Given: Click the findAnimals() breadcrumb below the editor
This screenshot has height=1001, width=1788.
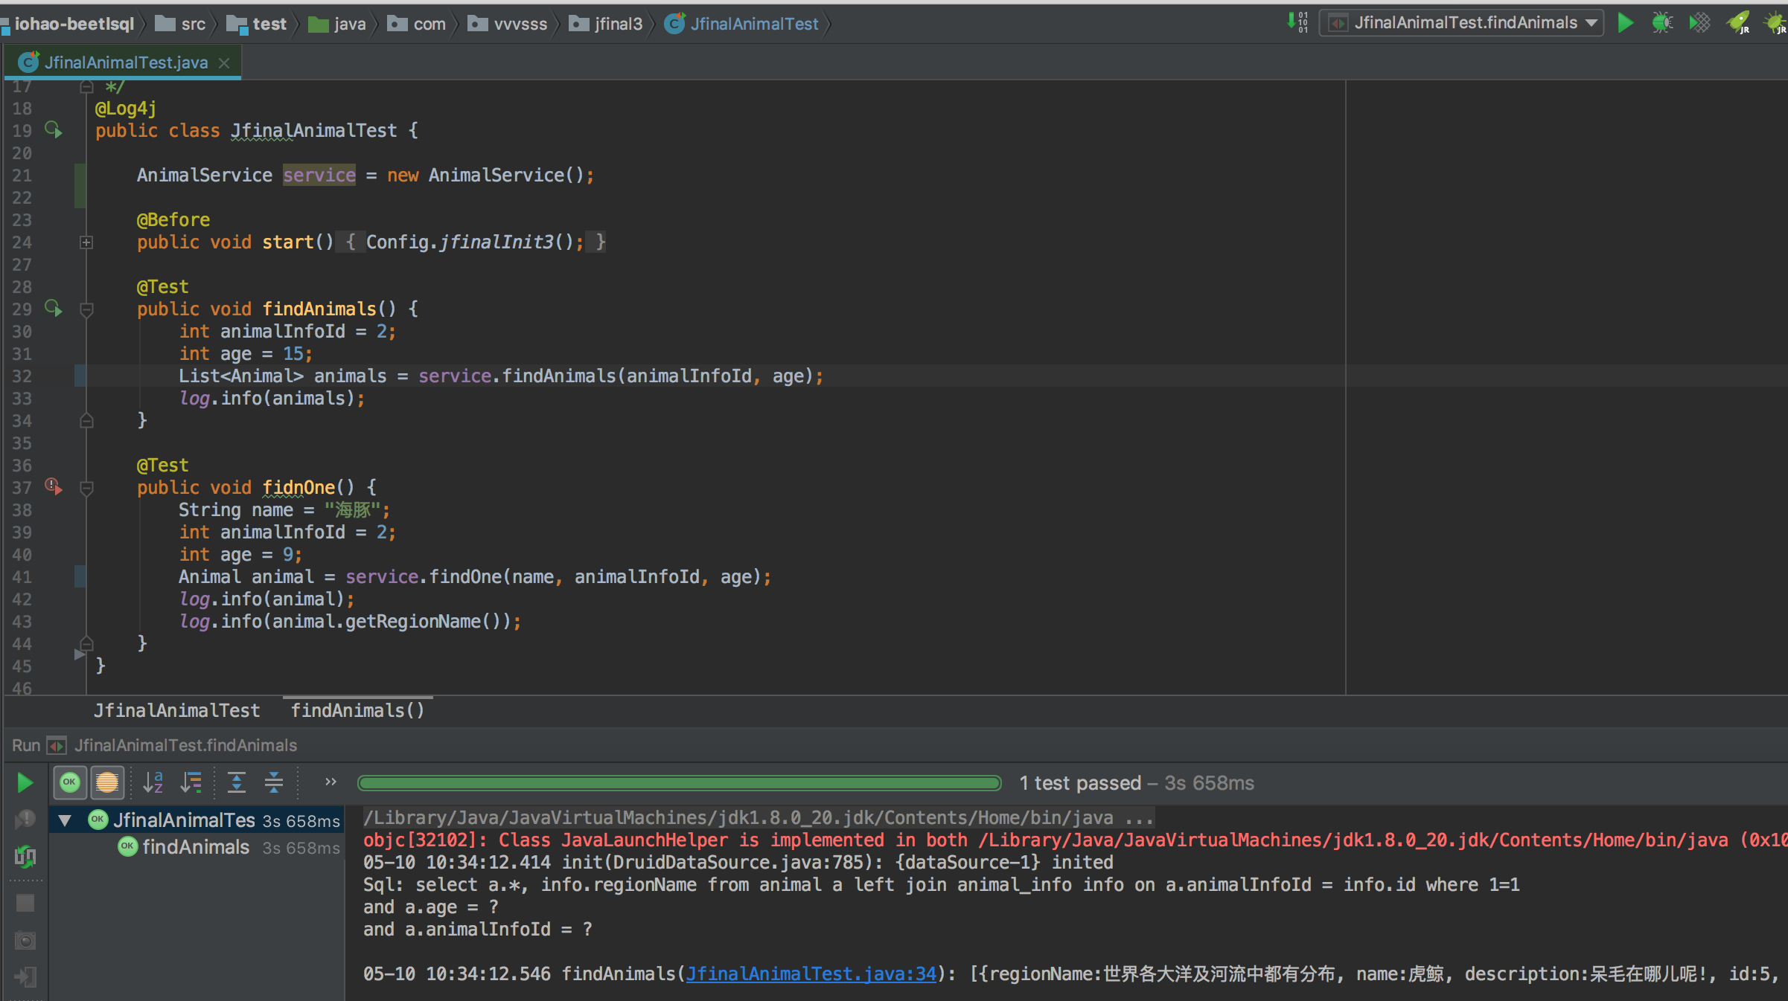Looking at the screenshot, I should pos(357,710).
